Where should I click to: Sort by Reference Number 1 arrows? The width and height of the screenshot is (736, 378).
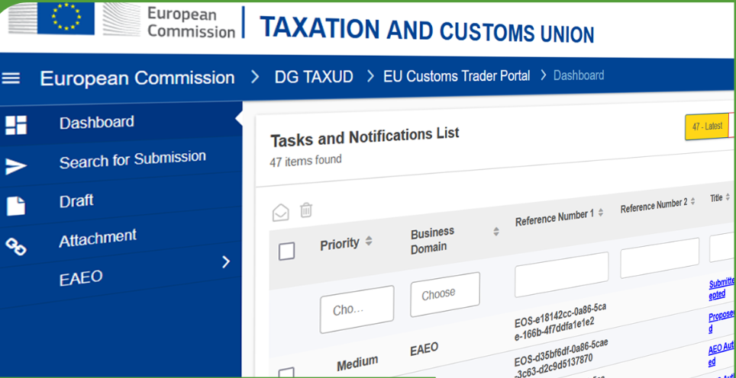click(x=600, y=213)
